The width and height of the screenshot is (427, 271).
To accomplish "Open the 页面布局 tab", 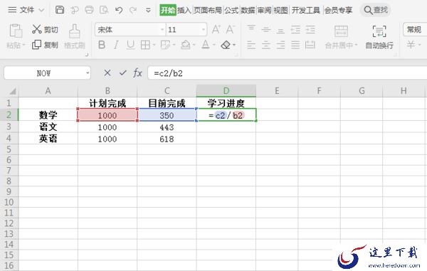I will coord(208,11).
